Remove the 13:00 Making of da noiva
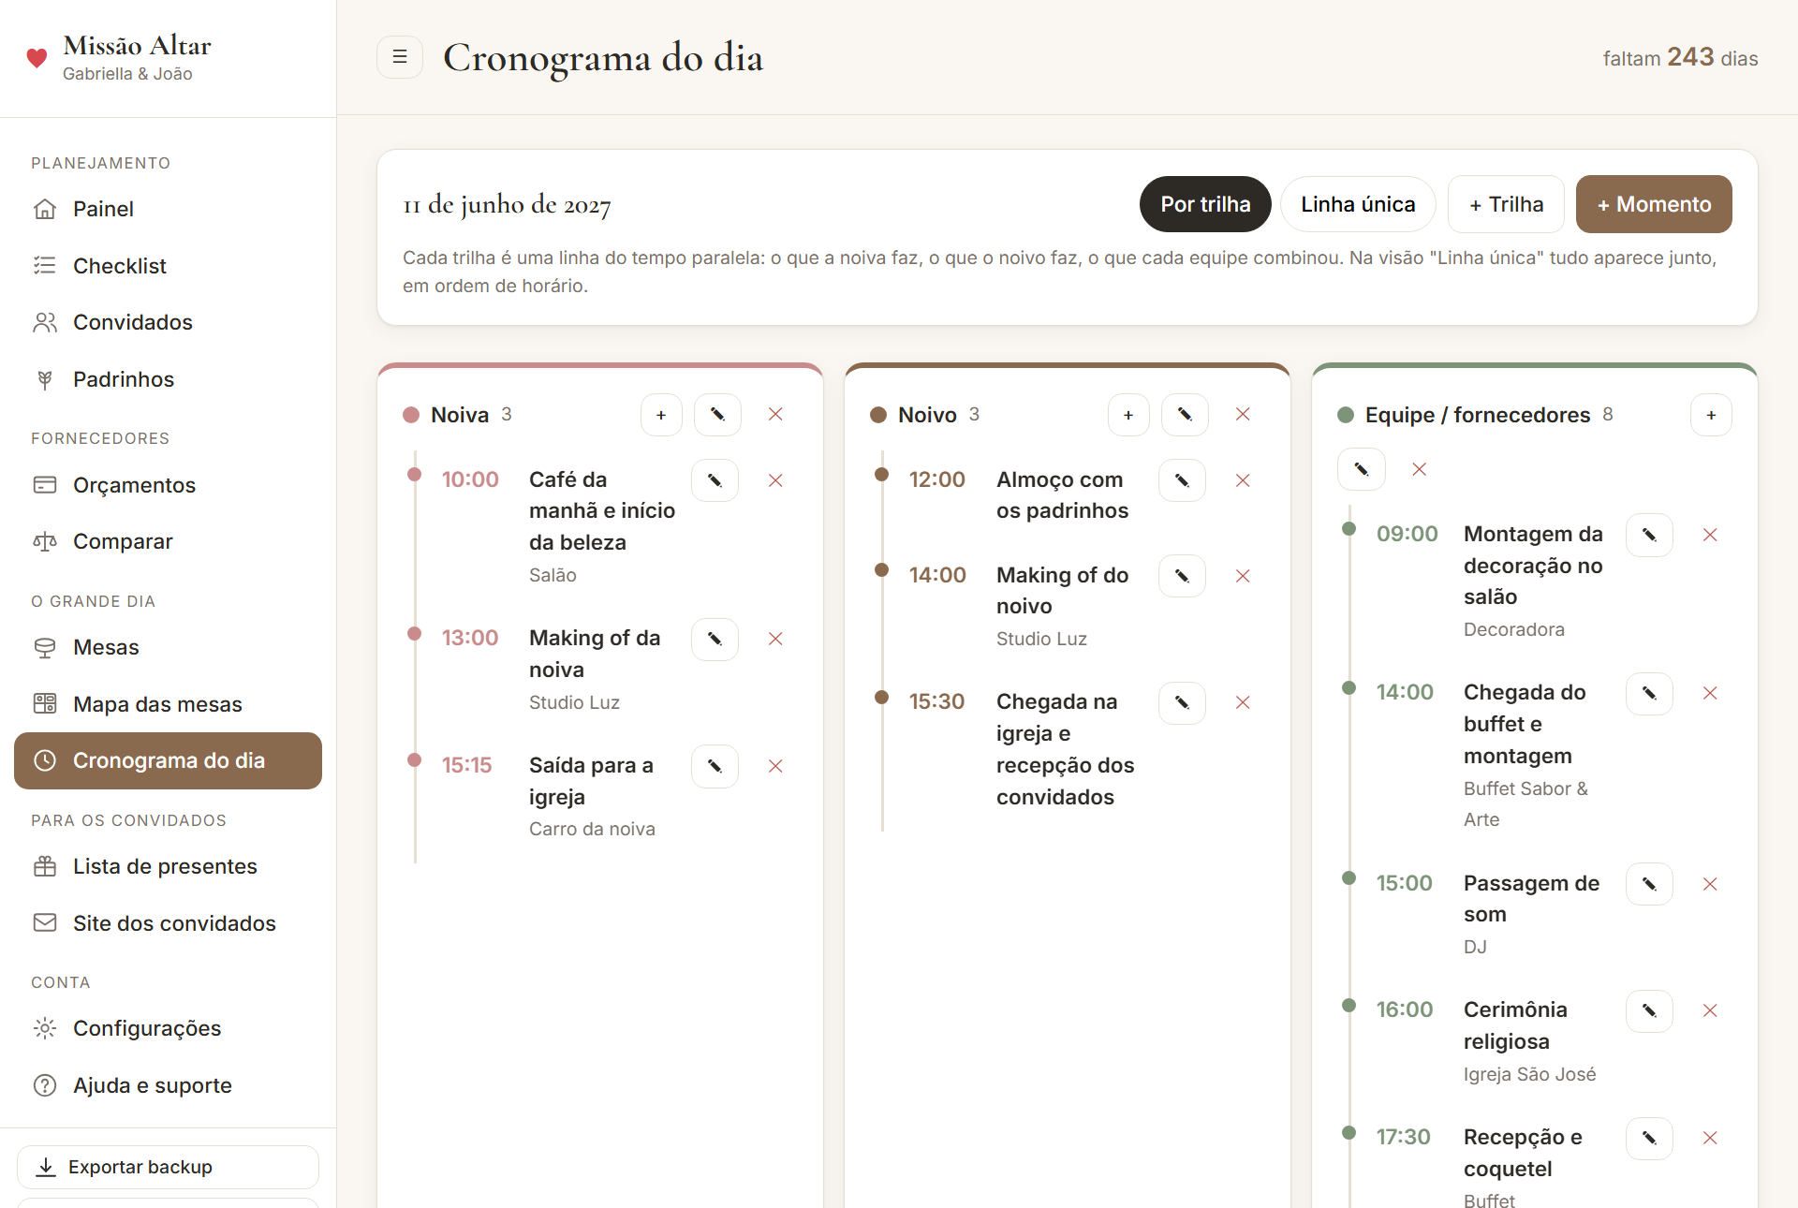1798x1208 pixels. point(775,639)
